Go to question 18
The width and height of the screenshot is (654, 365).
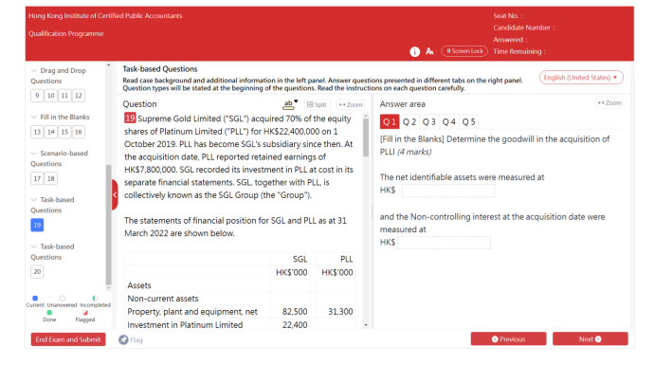tap(51, 178)
